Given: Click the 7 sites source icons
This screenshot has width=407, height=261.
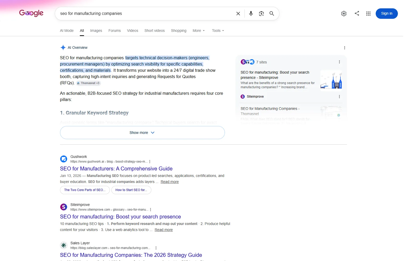Looking at the screenshot, I should [x=247, y=62].
